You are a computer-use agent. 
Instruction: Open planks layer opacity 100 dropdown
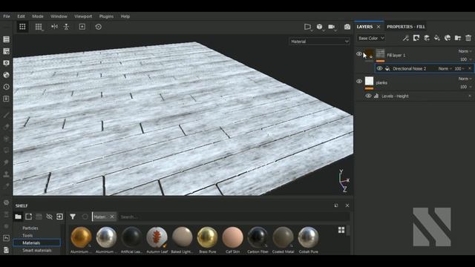pyautogui.click(x=465, y=87)
